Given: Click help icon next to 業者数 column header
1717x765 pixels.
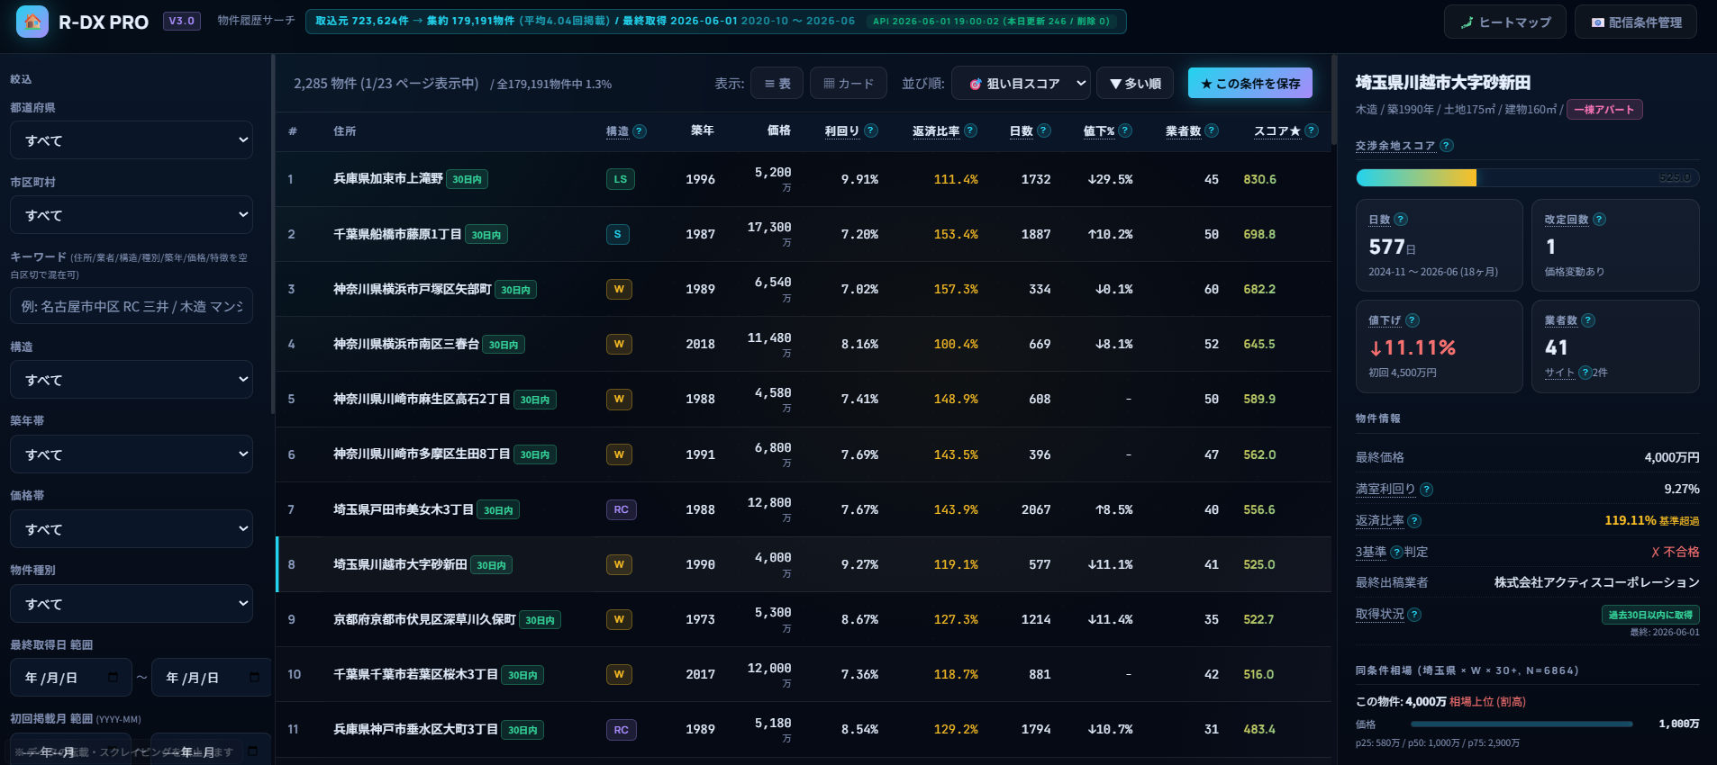Looking at the screenshot, I should [1212, 130].
